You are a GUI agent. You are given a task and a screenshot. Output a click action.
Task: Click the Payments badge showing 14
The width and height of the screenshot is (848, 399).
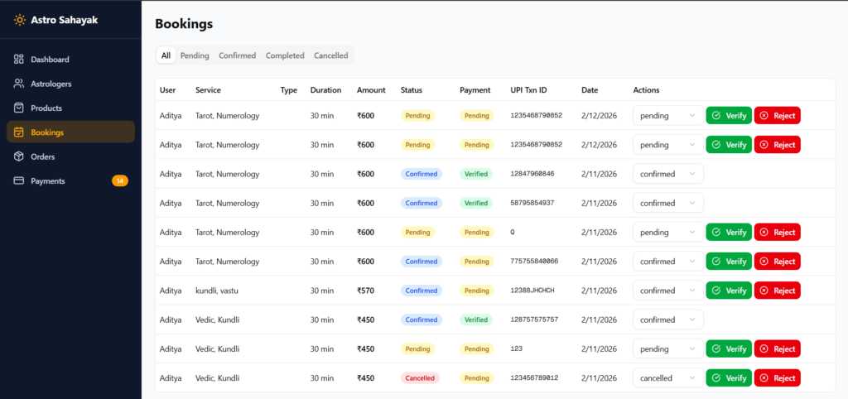pyautogui.click(x=120, y=180)
